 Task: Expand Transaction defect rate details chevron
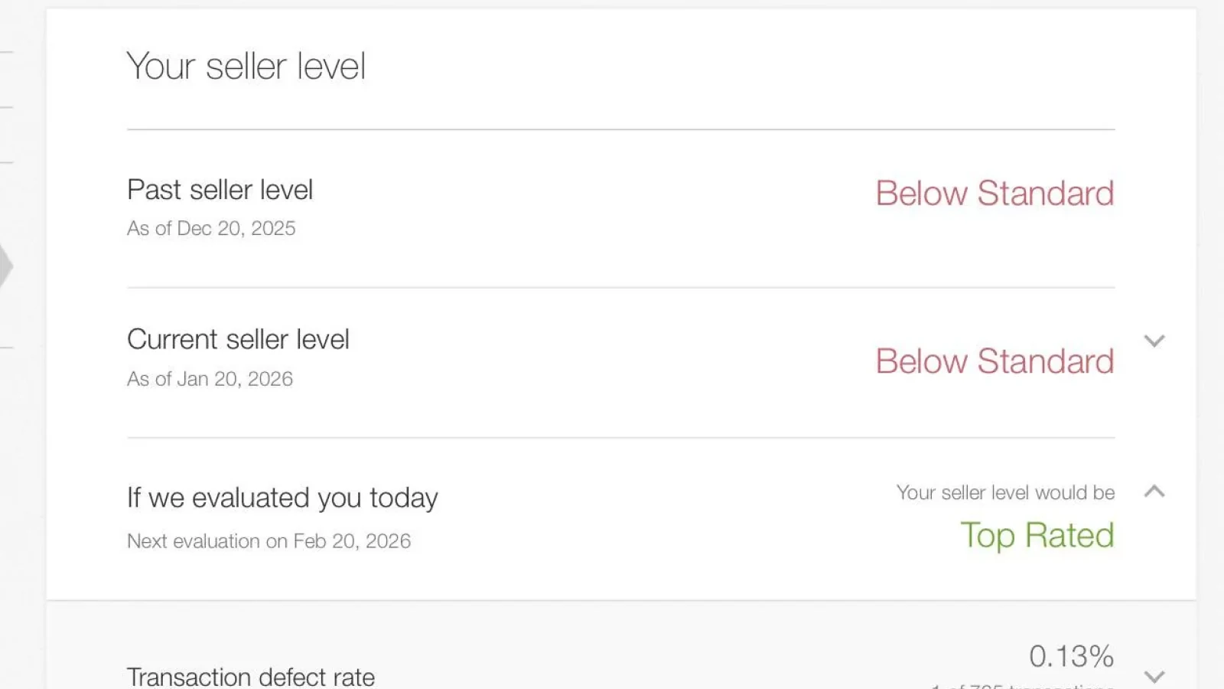pyautogui.click(x=1154, y=676)
